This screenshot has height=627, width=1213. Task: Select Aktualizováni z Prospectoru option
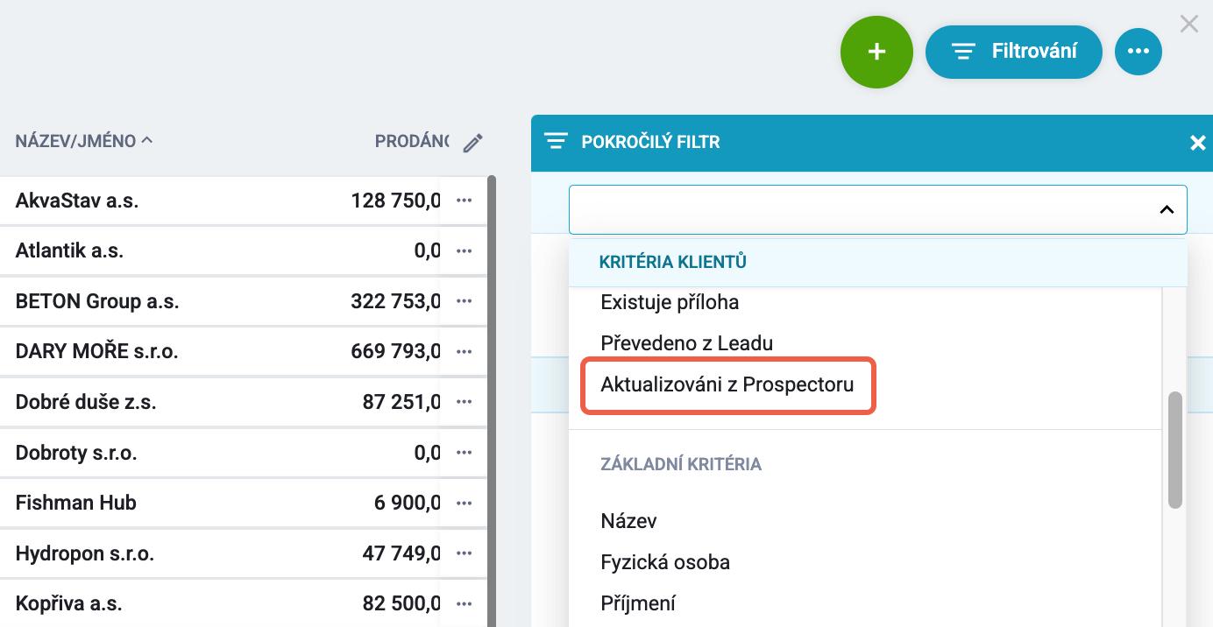727,384
